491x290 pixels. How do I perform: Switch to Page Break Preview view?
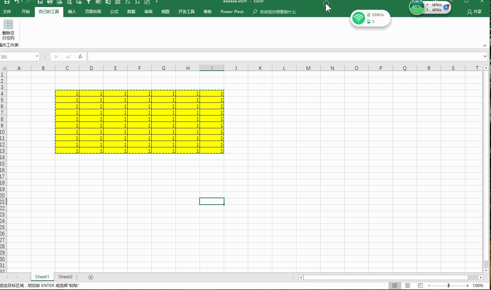(420, 285)
